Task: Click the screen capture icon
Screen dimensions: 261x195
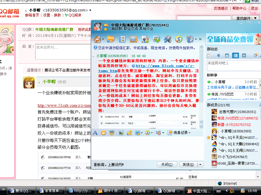Action: [x=138, y=133]
